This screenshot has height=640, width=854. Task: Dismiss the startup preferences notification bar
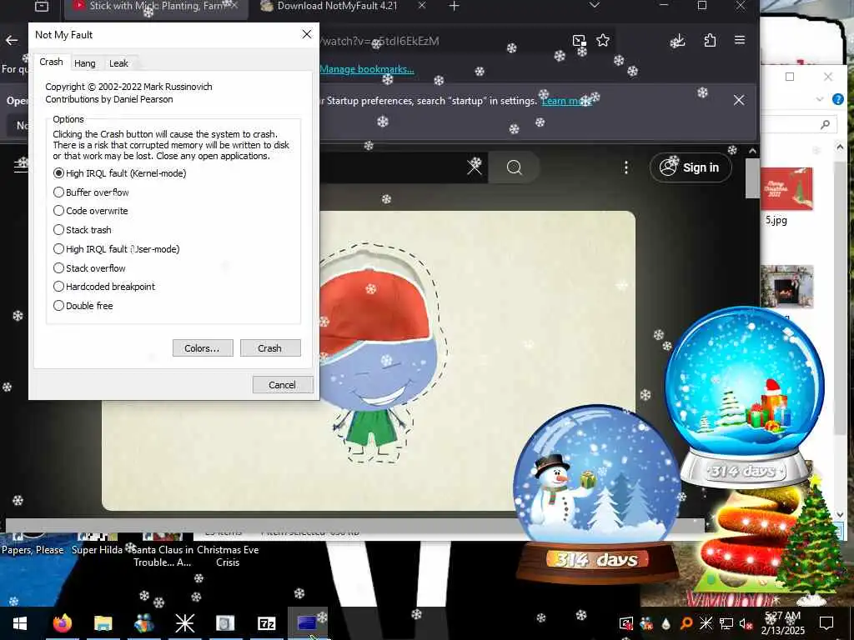tap(739, 100)
